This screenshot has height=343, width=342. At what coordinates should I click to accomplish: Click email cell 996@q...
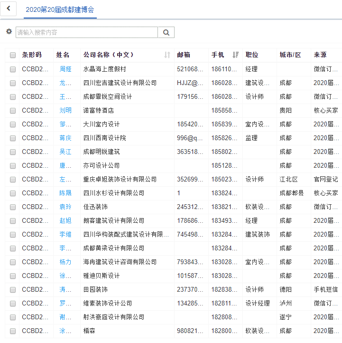[190, 138]
